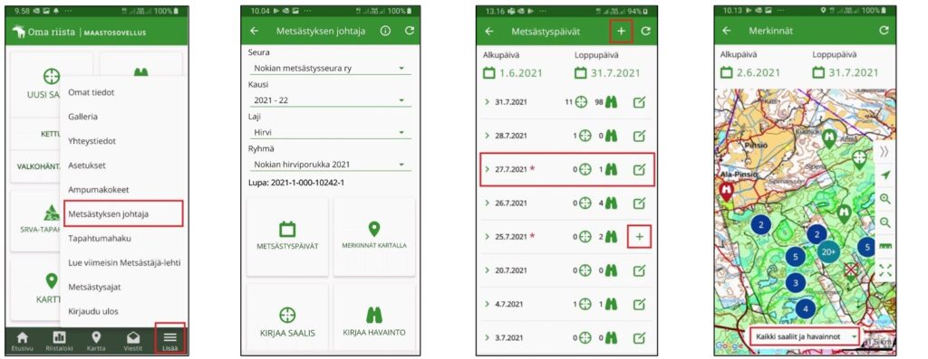This screenshot has height=359, width=928.
Task: Edit the 20.7.2021 hunting day
Action: tap(639, 270)
